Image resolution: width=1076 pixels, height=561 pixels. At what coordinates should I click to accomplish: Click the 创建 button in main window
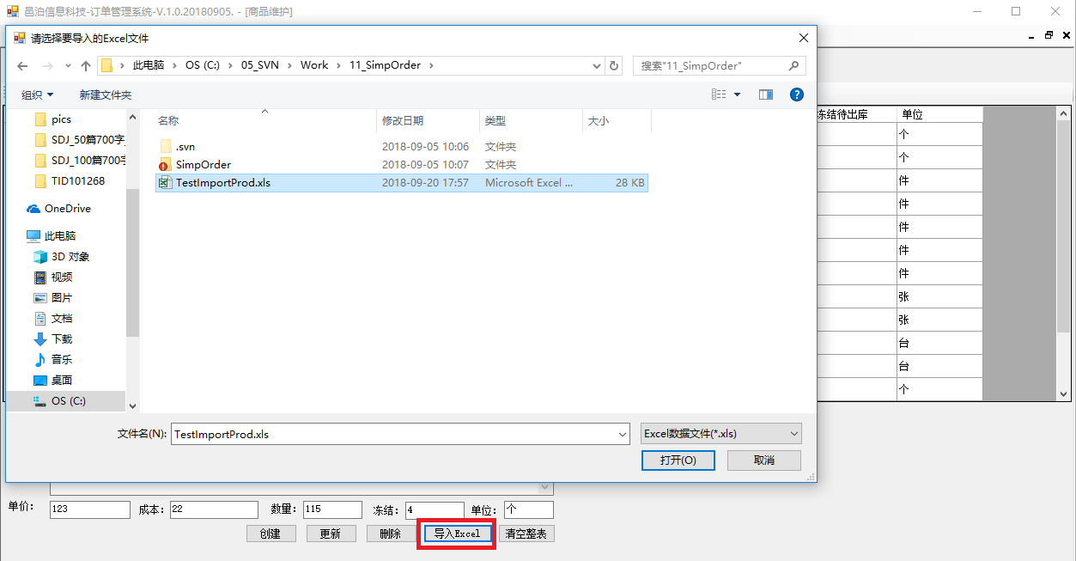pyautogui.click(x=271, y=534)
